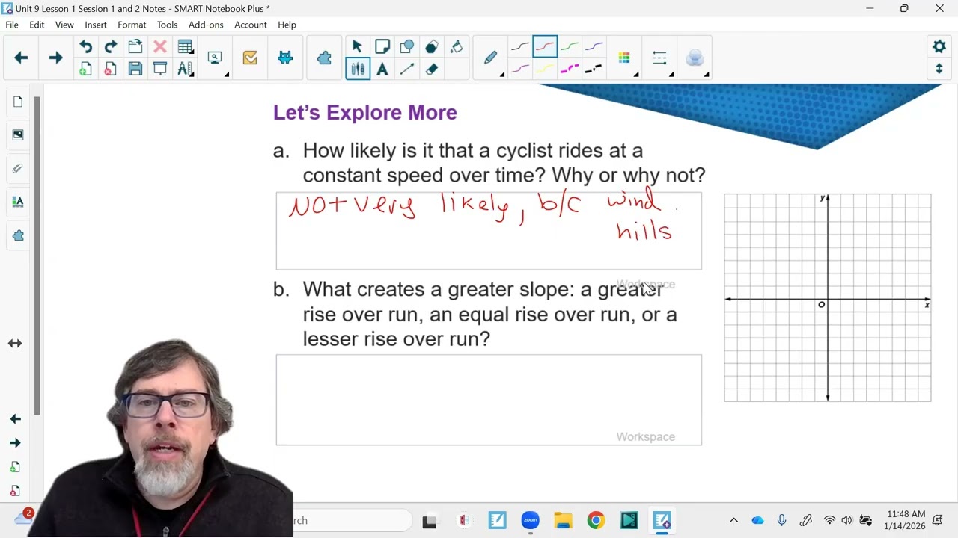Viewport: 958px width, 538px height.
Task: Go to the next page with the forward arrow in the toolbar
Action: 55,58
